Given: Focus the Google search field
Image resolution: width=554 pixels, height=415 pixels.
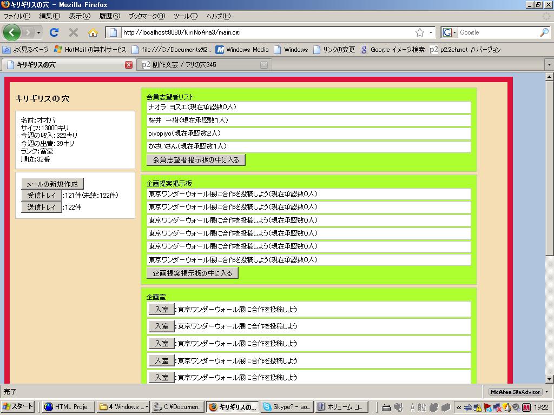Looking at the screenshot, I should 498,32.
